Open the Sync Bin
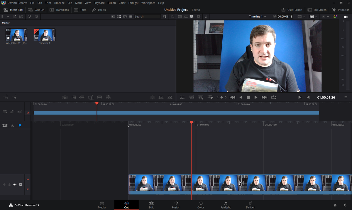 (x=36, y=9)
